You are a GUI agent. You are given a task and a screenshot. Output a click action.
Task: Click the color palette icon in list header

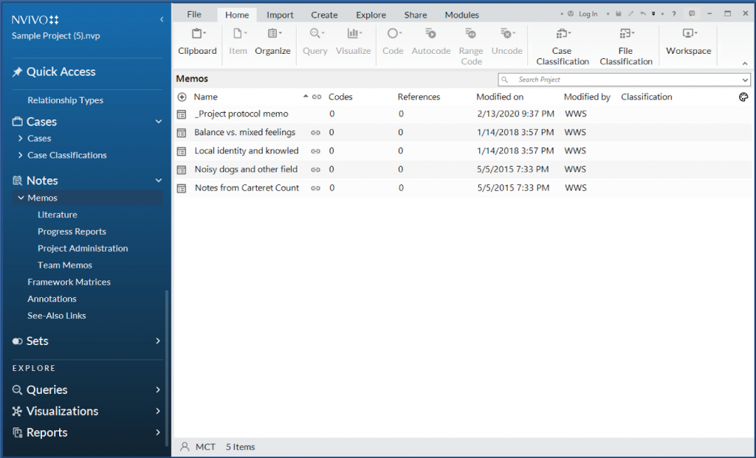tap(743, 97)
